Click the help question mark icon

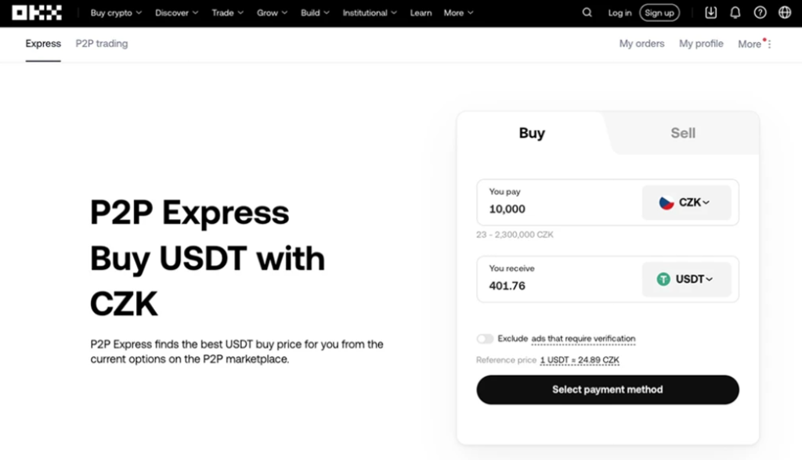pos(760,13)
